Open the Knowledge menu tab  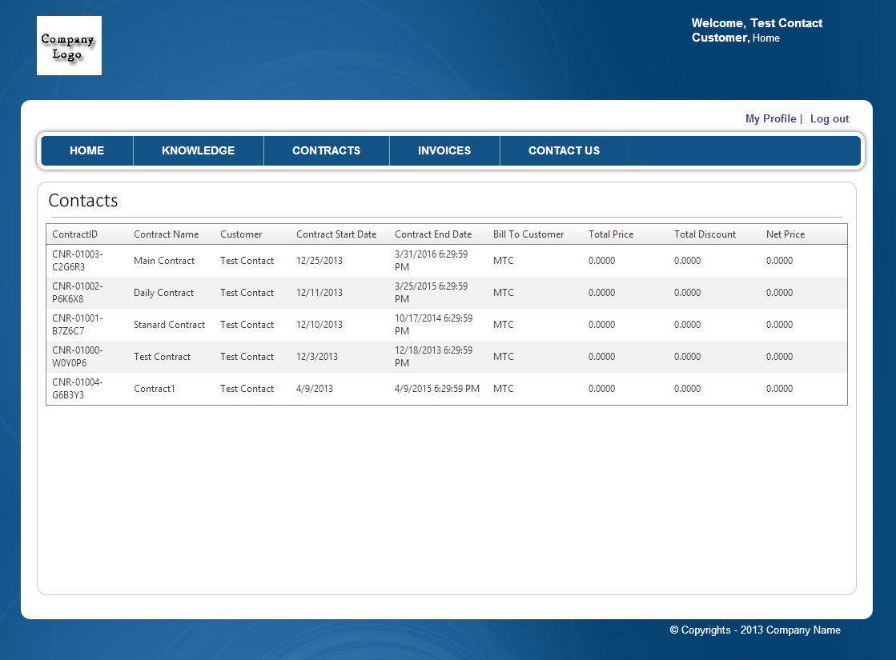coord(198,150)
